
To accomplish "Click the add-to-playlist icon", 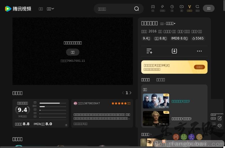I will point(149,51).
